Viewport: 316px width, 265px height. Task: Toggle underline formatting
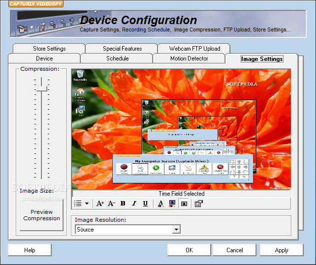pyautogui.click(x=145, y=204)
